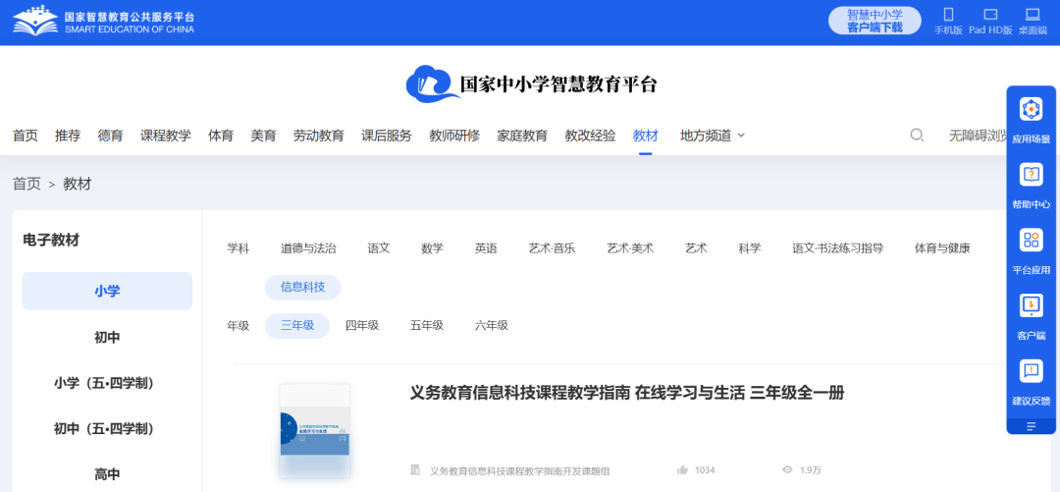Select the 四年级 grade filter
1060x492 pixels.
(x=361, y=325)
